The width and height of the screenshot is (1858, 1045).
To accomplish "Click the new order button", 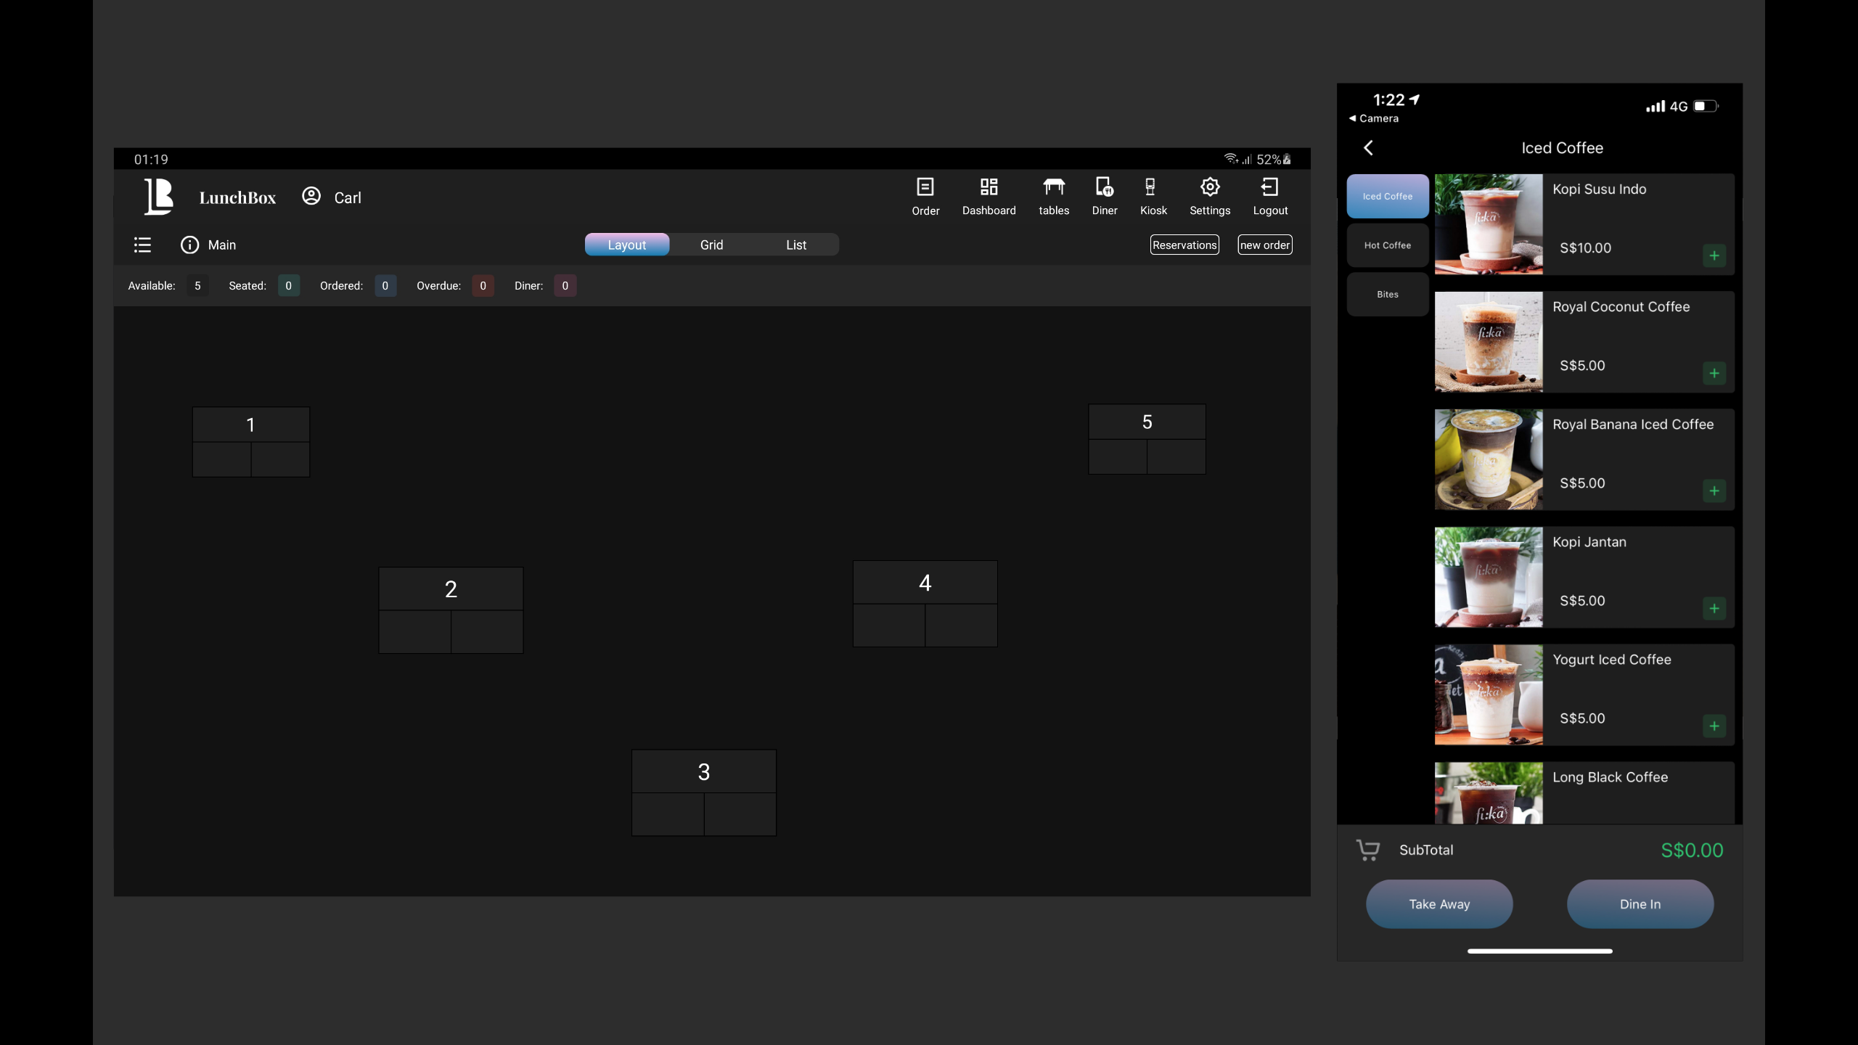I will (1264, 245).
